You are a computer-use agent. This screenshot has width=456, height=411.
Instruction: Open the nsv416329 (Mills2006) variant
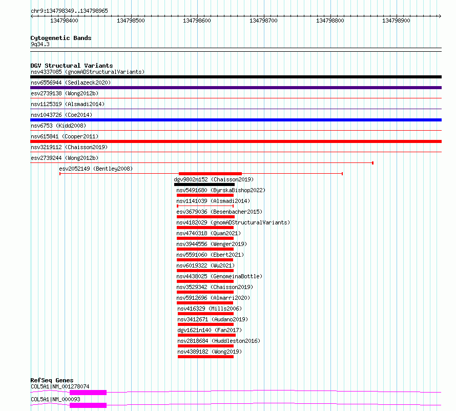pyautogui.click(x=210, y=309)
